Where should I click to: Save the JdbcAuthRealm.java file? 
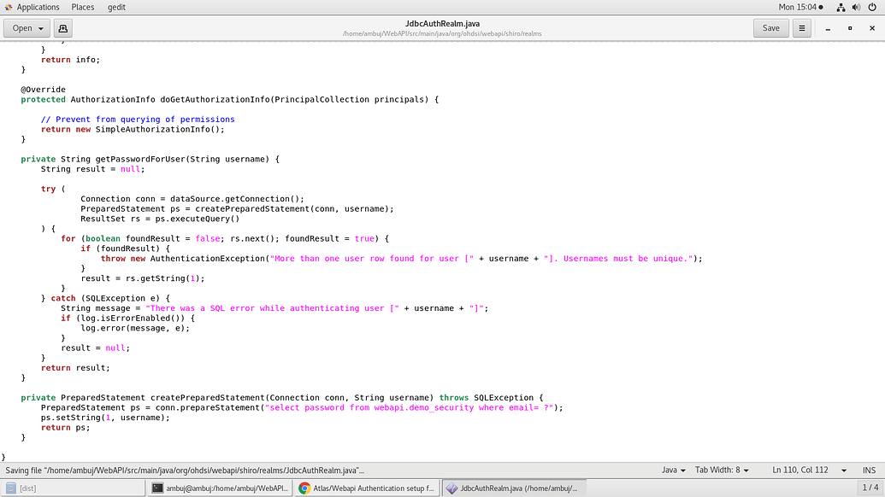pyautogui.click(x=770, y=27)
